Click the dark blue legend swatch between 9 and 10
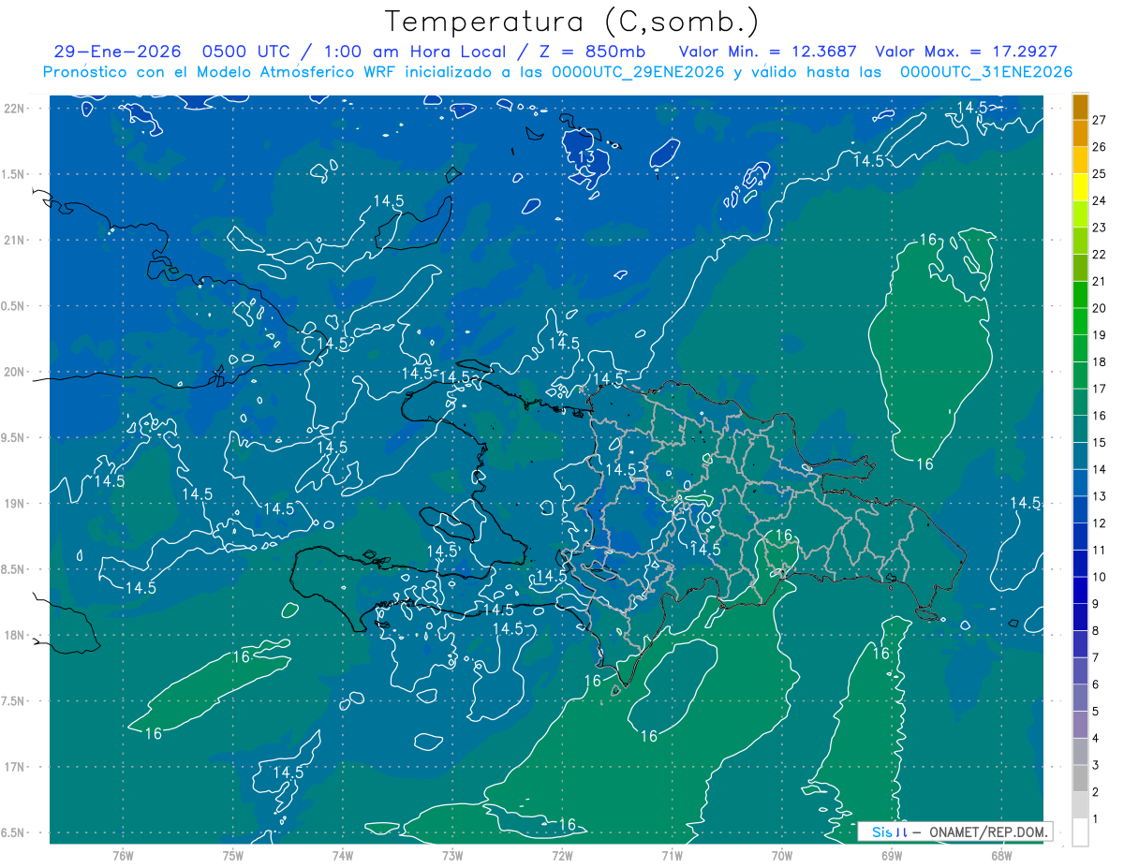Screen dimensions: 1124x868 click(1081, 591)
